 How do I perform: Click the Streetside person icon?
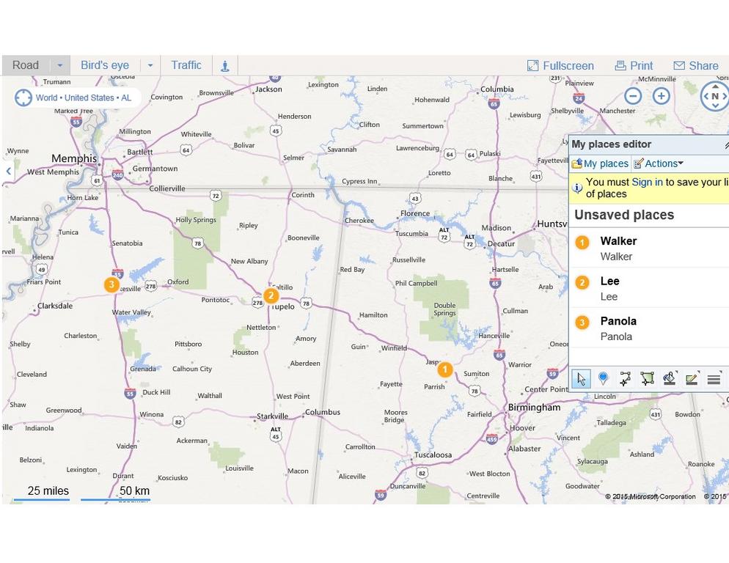coord(225,66)
